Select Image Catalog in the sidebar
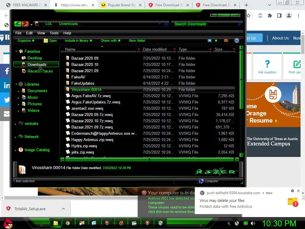This screenshot has height=229, width=305. 37,150
